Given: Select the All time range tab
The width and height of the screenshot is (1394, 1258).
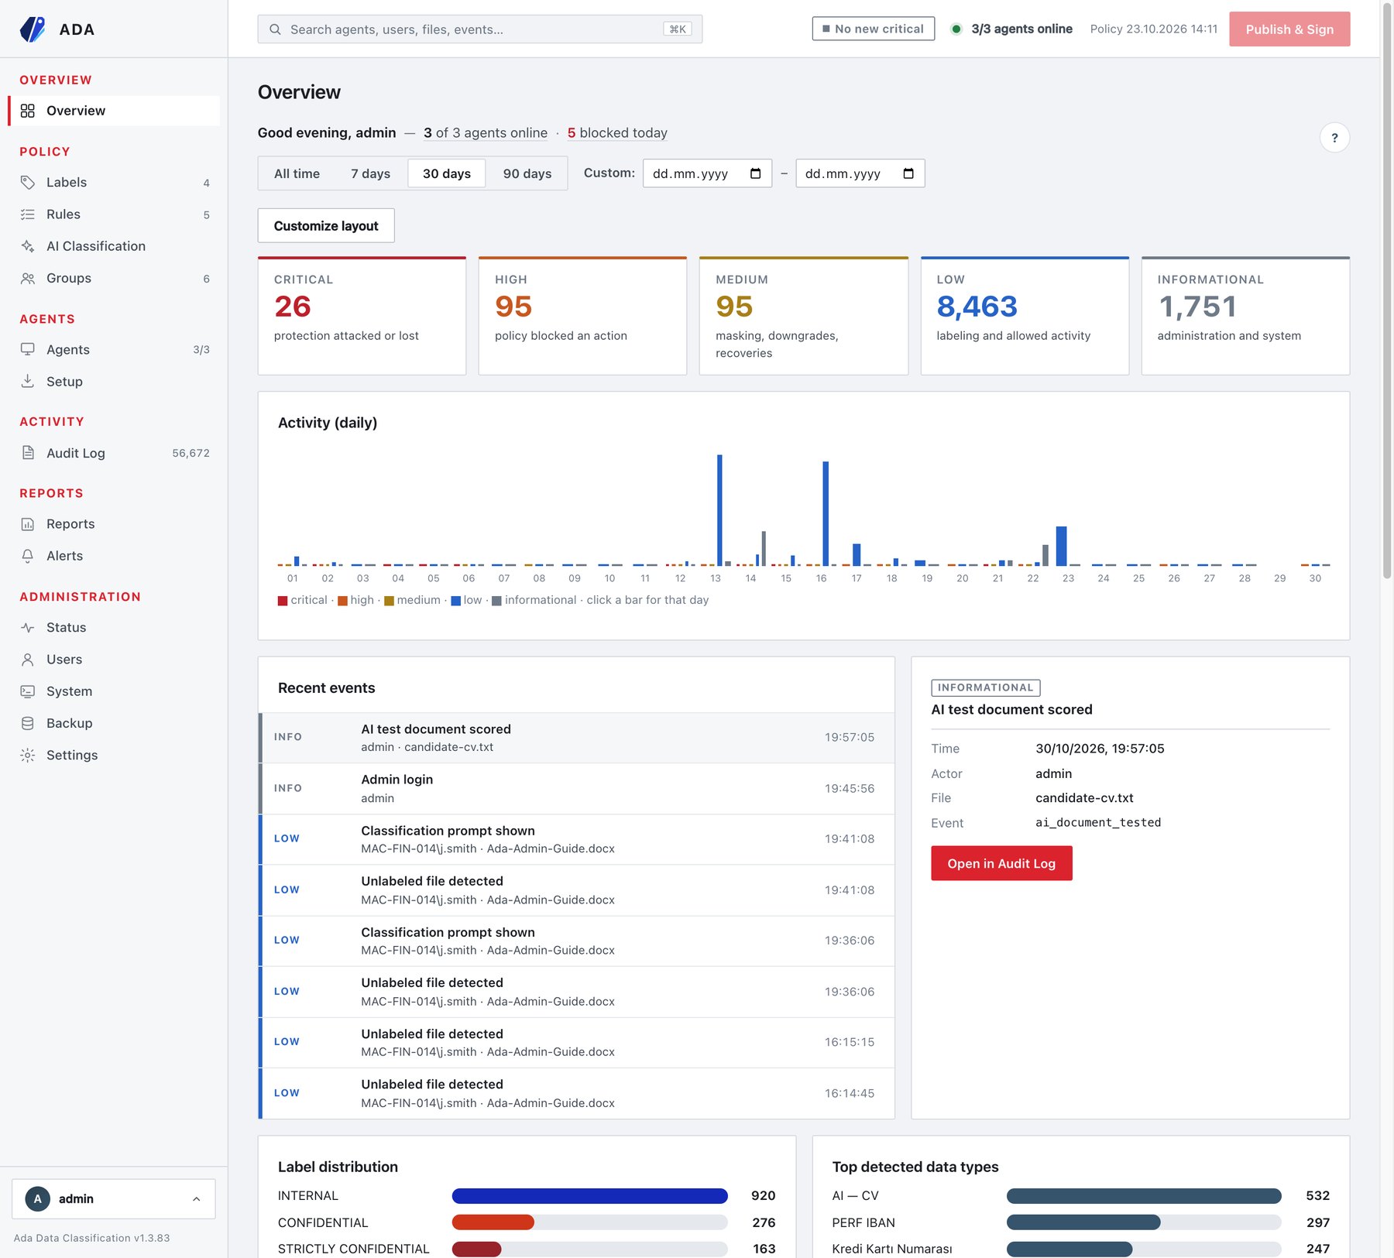Looking at the screenshot, I should (297, 173).
